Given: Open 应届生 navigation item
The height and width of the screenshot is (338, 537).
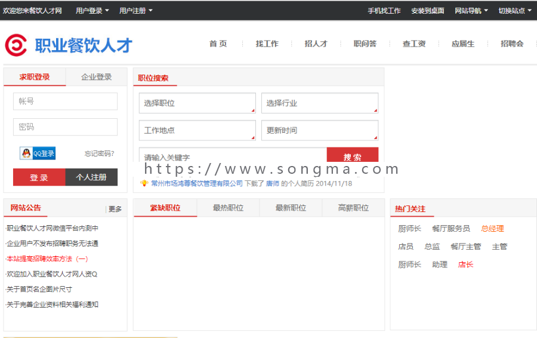Looking at the screenshot, I should 463,44.
